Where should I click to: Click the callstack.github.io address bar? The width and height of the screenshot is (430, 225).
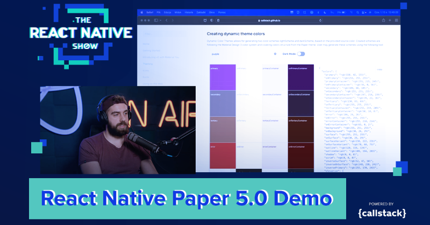pos(269,20)
